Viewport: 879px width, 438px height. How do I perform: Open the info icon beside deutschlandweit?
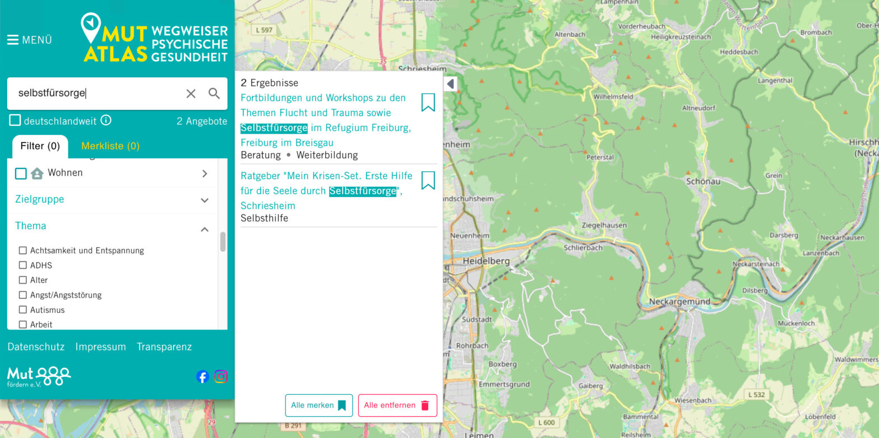[x=106, y=120]
